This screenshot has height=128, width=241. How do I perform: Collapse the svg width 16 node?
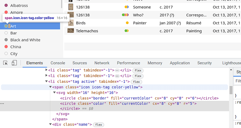[54, 93]
